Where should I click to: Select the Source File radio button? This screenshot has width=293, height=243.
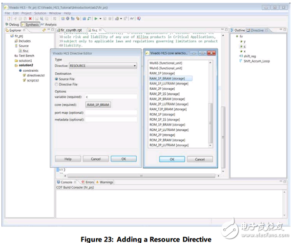point(57,79)
